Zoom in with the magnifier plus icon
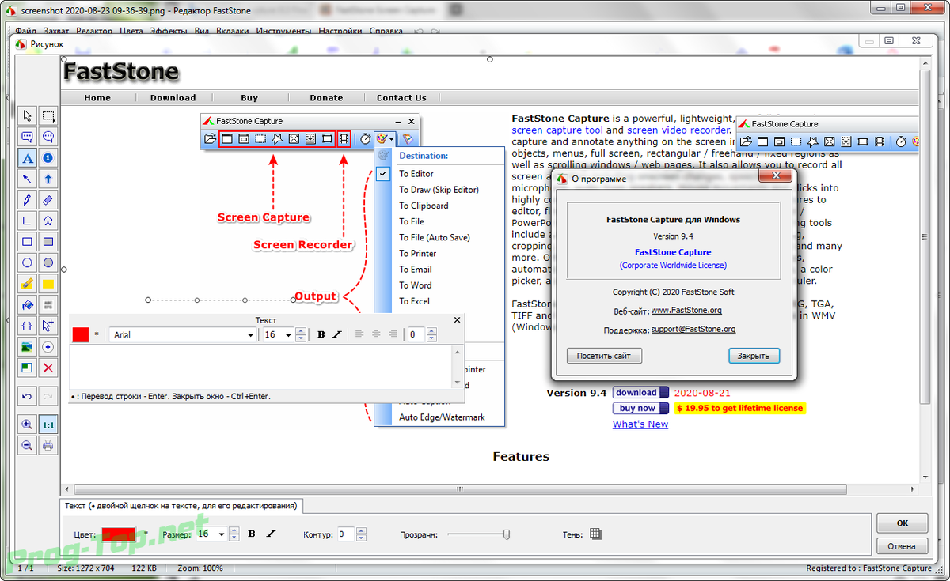Viewport: 950px width, 581px height. coord(27,424)
